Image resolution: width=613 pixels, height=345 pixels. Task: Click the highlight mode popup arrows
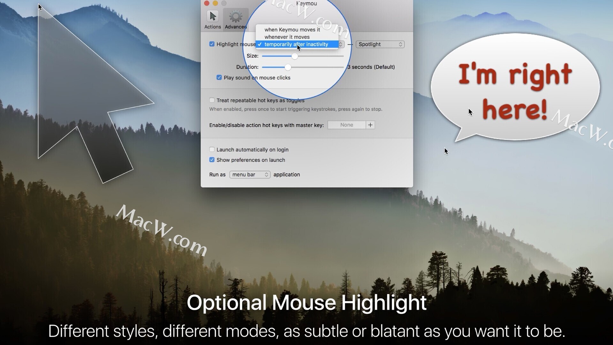(x=341, y=44)
